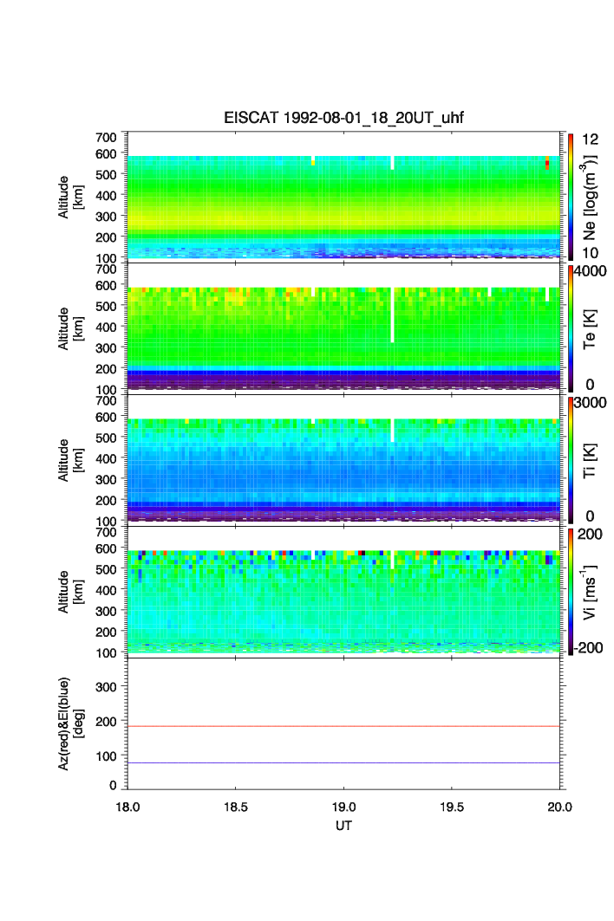614x921 pixels.
Task: Click the red outlier pixel in Ne panel
Action: (x=547, y=163)
